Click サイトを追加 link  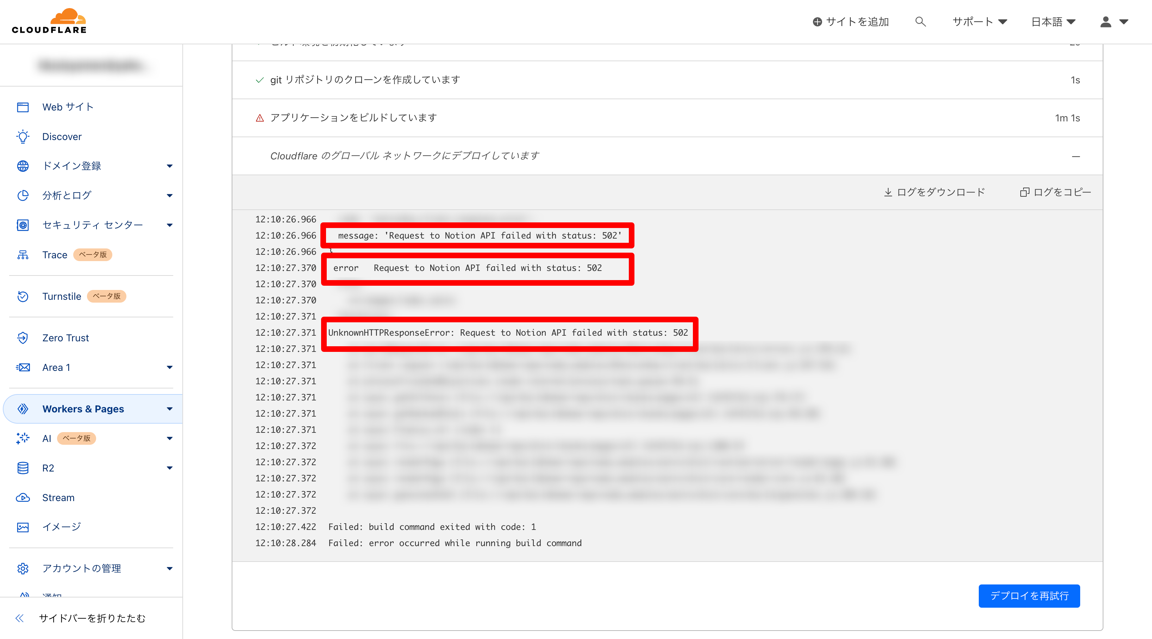point(851,21)
